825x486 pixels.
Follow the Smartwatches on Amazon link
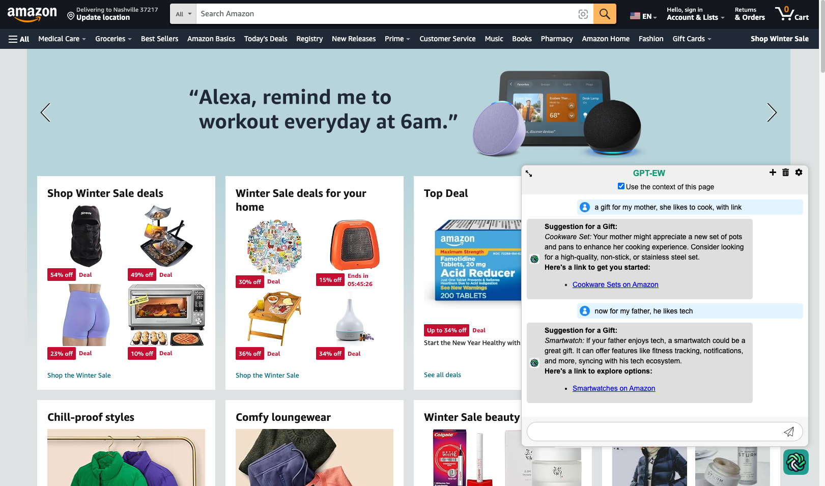[x=614, y=388]
